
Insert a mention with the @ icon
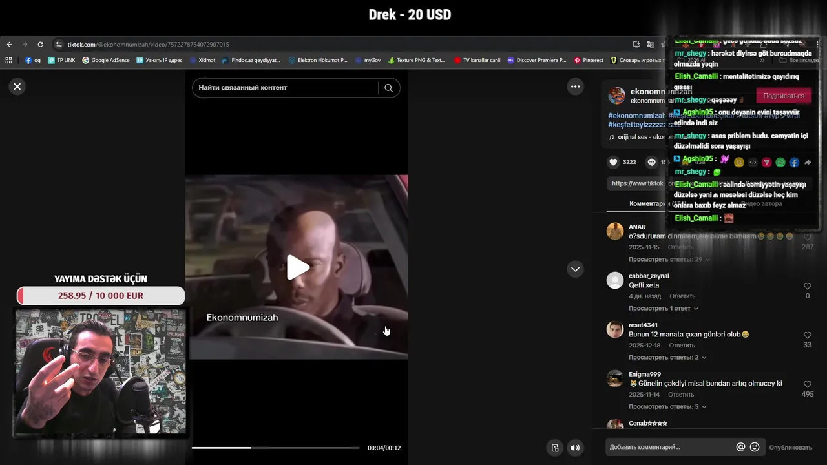[740, 447]
